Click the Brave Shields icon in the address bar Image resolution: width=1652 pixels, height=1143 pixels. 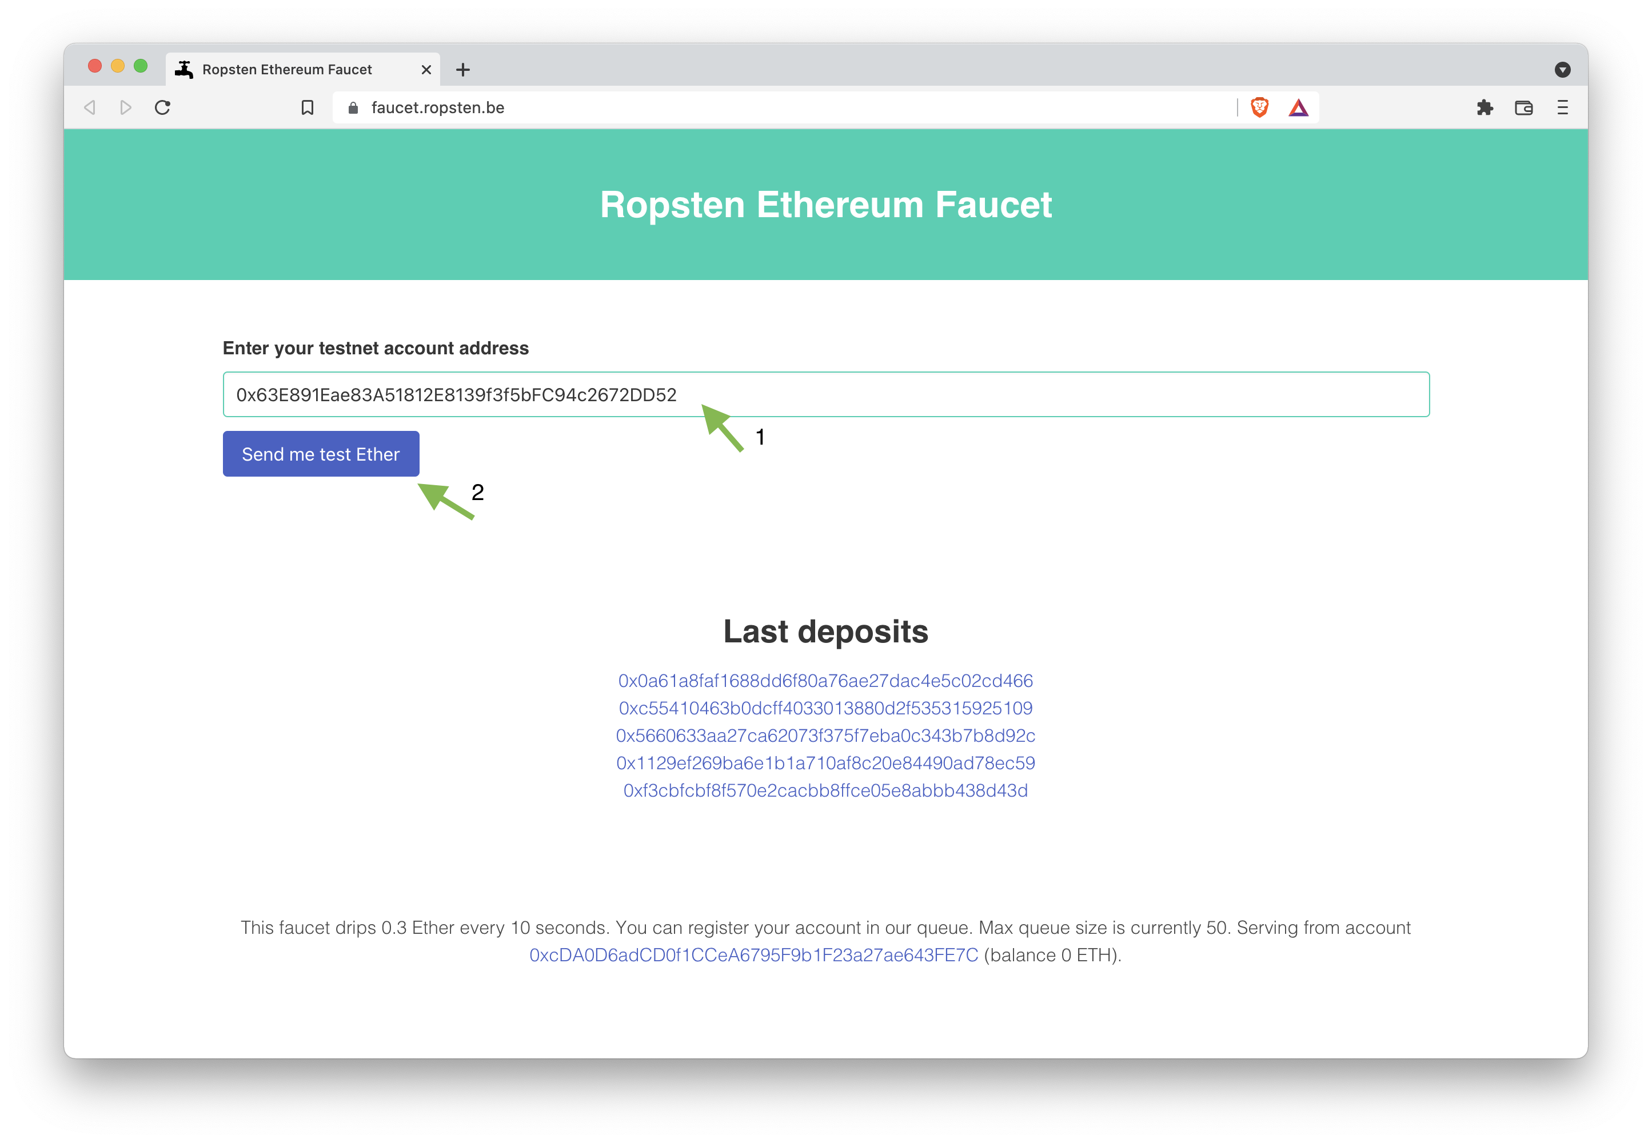[1259, 107]
